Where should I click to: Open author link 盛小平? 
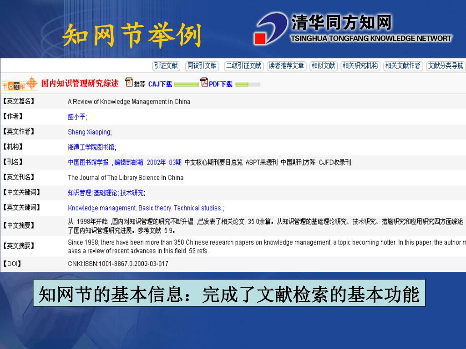(76, 117)
